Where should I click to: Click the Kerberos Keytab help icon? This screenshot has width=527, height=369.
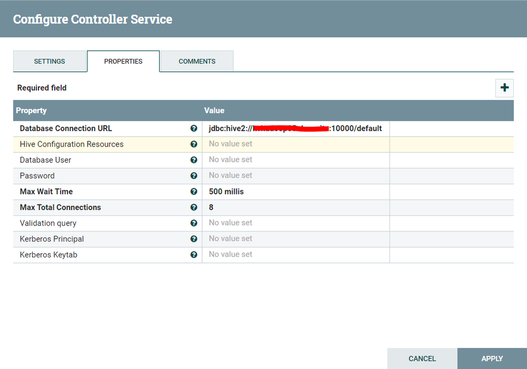point(194,255)
